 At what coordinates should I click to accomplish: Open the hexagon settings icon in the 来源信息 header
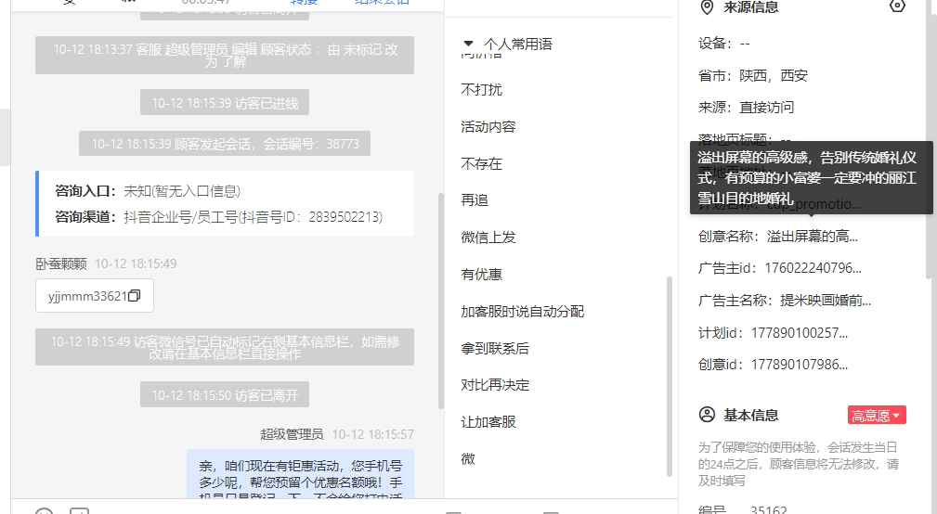(897, 6)
